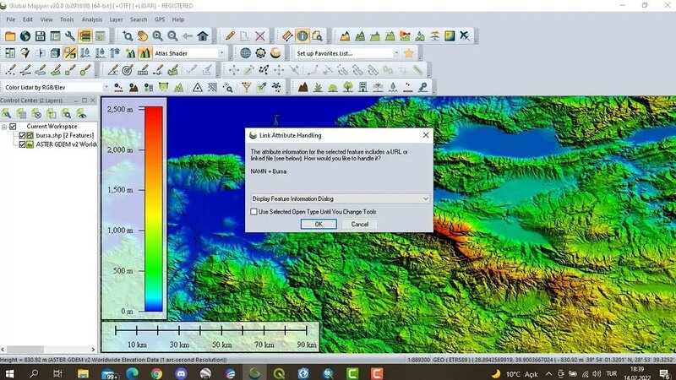Open configuration wrench icon

coord(70,36)
